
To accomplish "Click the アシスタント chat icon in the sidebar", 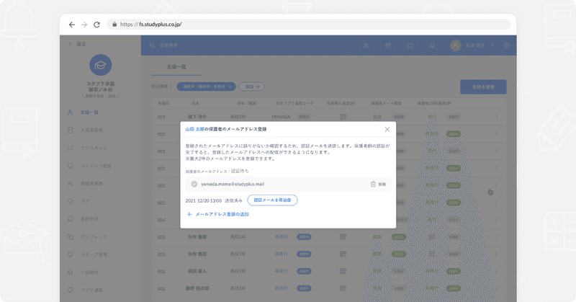I will (x=70, y=148).
